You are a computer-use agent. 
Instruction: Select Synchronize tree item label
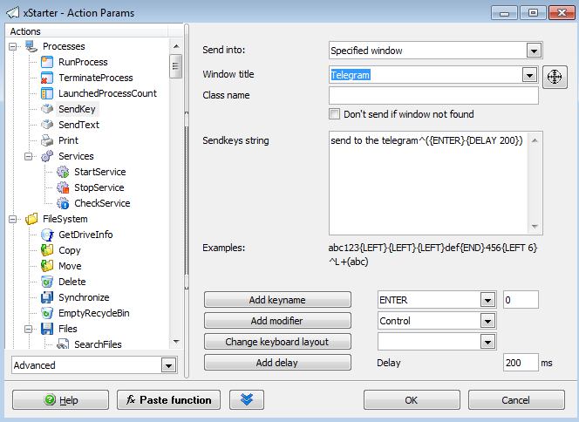coord(84,297)
